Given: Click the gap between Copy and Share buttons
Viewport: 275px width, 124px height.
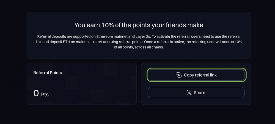Looking at the screenshot, I should coord(196,84).
